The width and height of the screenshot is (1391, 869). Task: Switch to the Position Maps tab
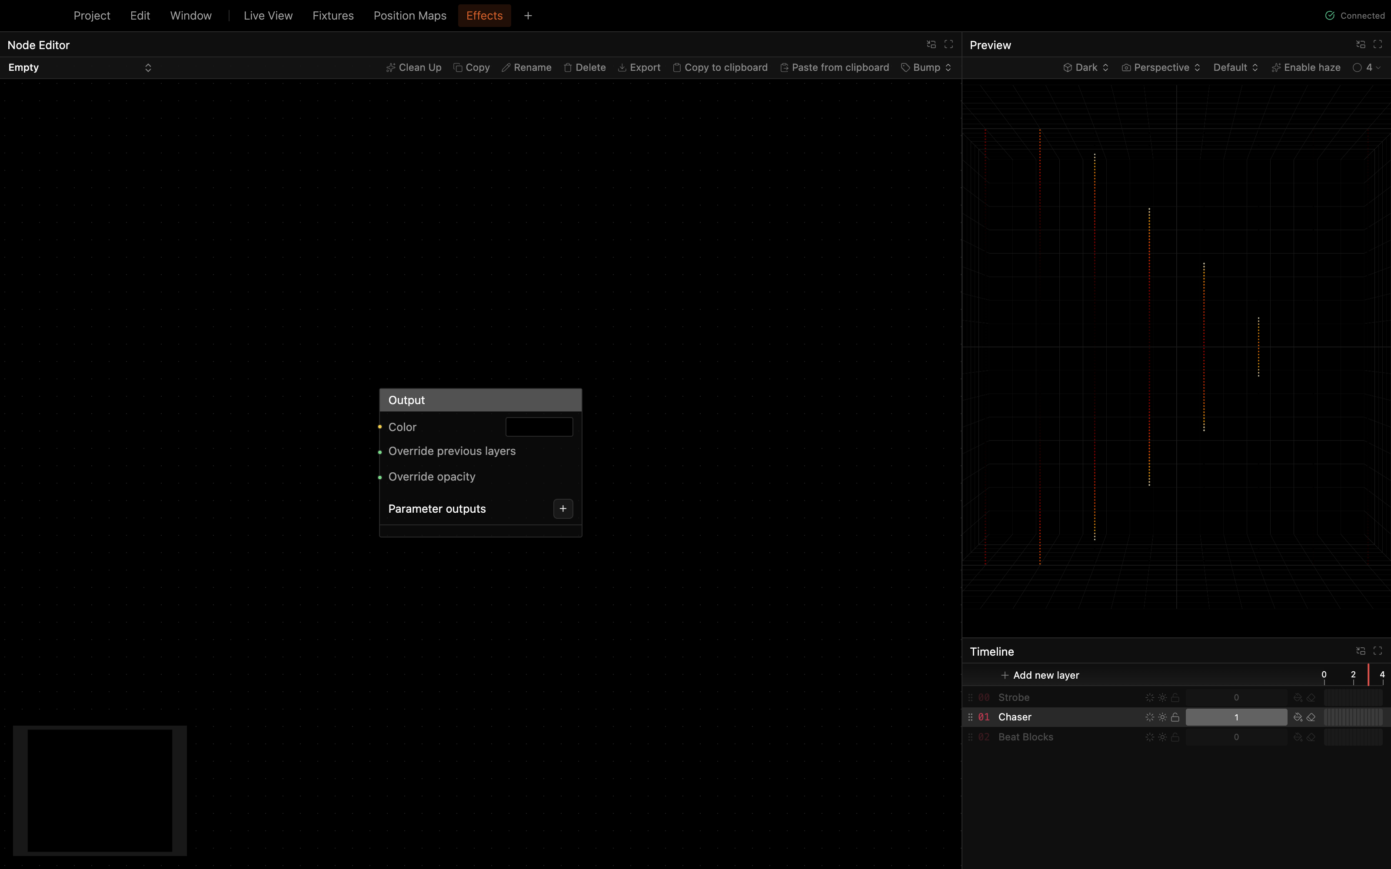(410, 16)
